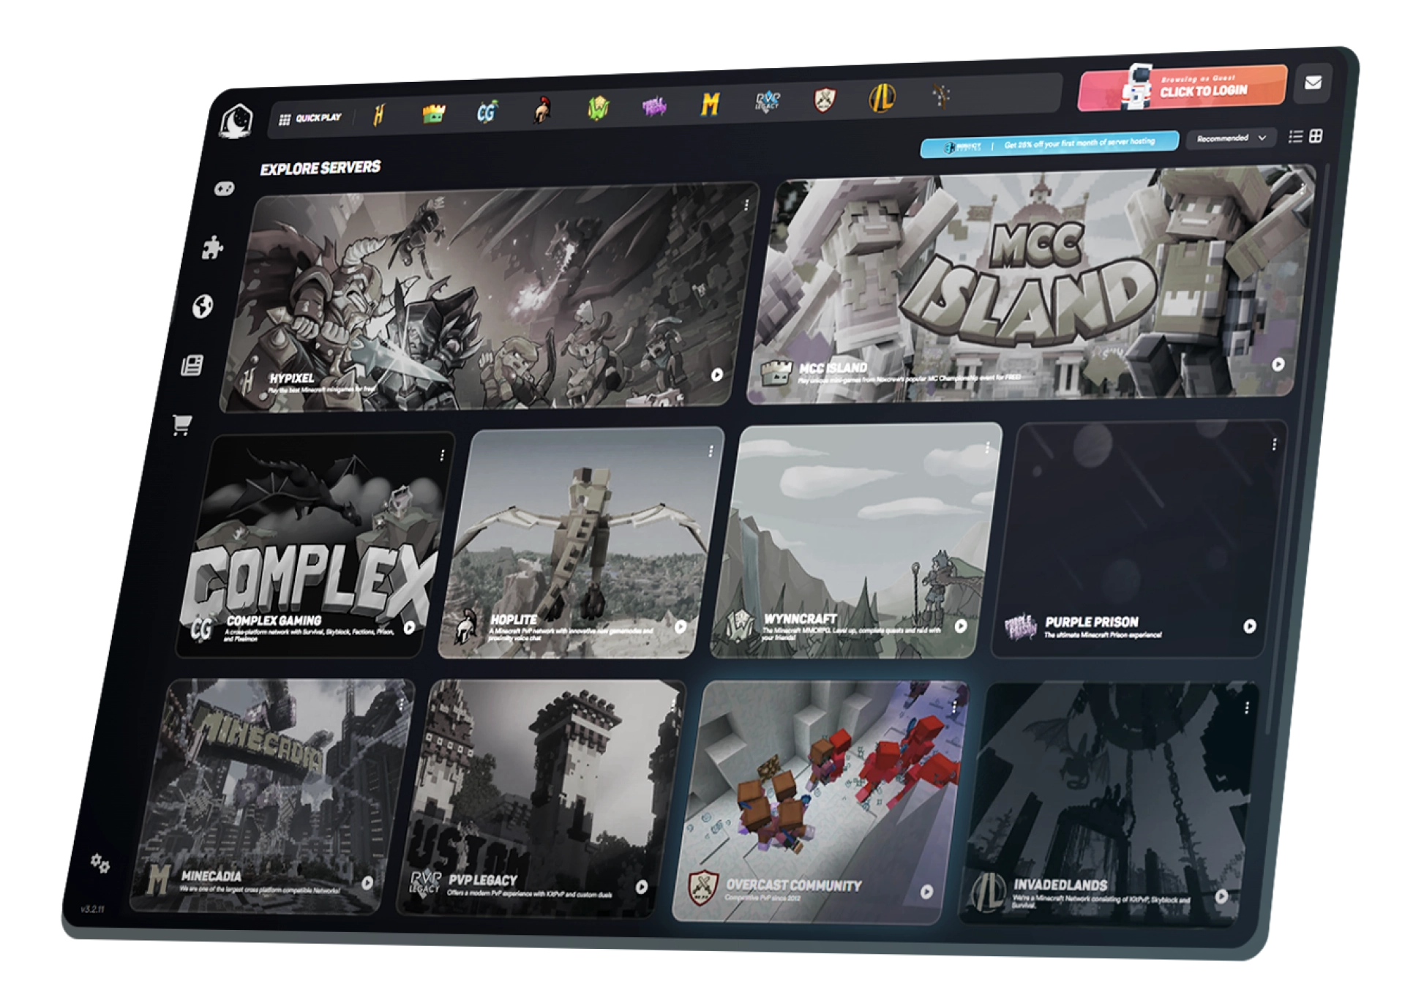Viewport: 1424px width, 995px height.
Task: Click the "INVADEDLANDS" card title text
Action: pyautogui.click(x=1060, y=885)
